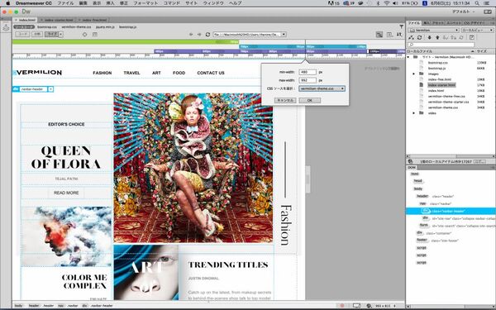Open the Vermilion site dropdown in Files

pos(433,30)
